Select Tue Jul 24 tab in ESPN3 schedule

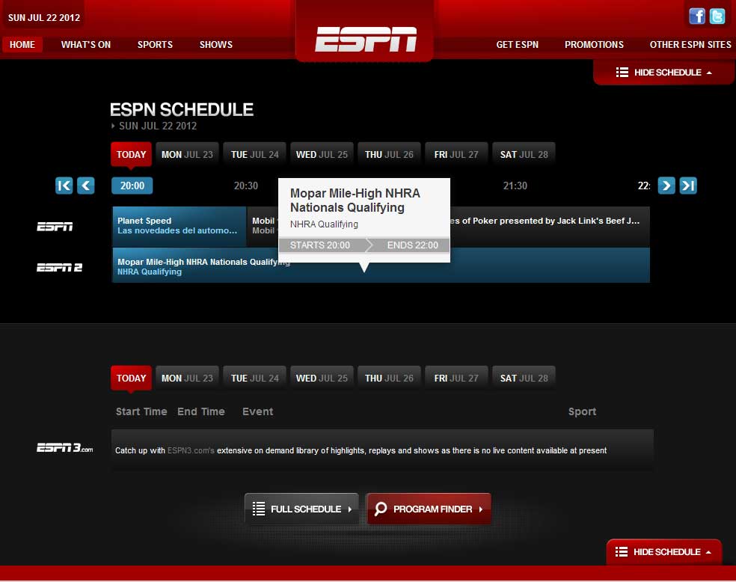pyautogui.click(x=255, y=379)
